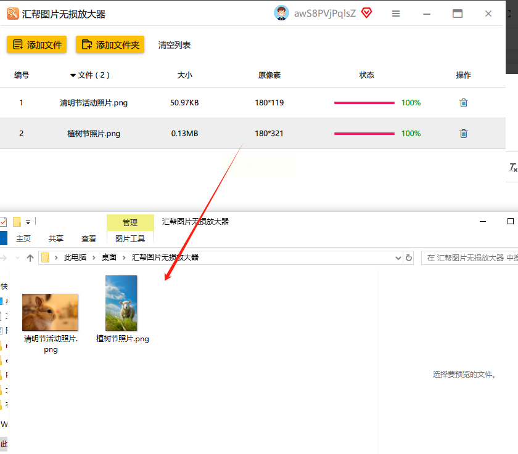Click the app logo in title bar
Viewport: 518px width, 454px height.
(12, 14)
